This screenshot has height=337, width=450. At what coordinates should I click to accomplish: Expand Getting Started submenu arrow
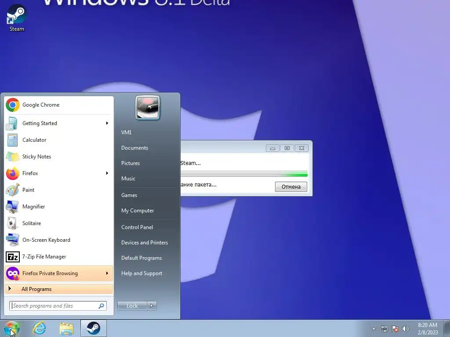(x=107, y=123)
